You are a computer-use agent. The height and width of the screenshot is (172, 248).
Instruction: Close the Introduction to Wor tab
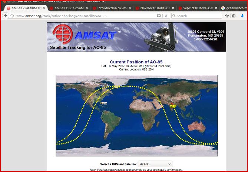[x=130, y=8]
